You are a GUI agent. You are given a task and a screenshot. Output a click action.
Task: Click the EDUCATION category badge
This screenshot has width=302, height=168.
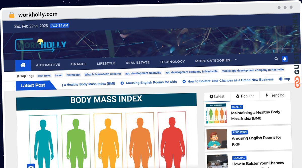(240, 132)
